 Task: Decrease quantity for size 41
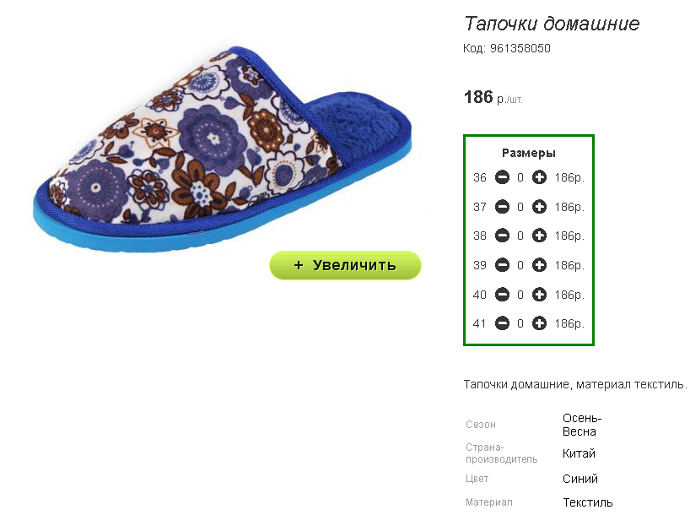502,323
